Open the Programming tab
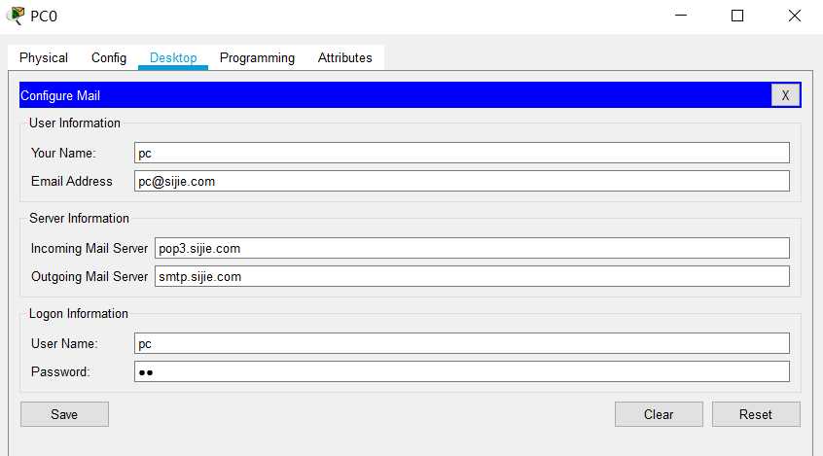 (257, 57)
